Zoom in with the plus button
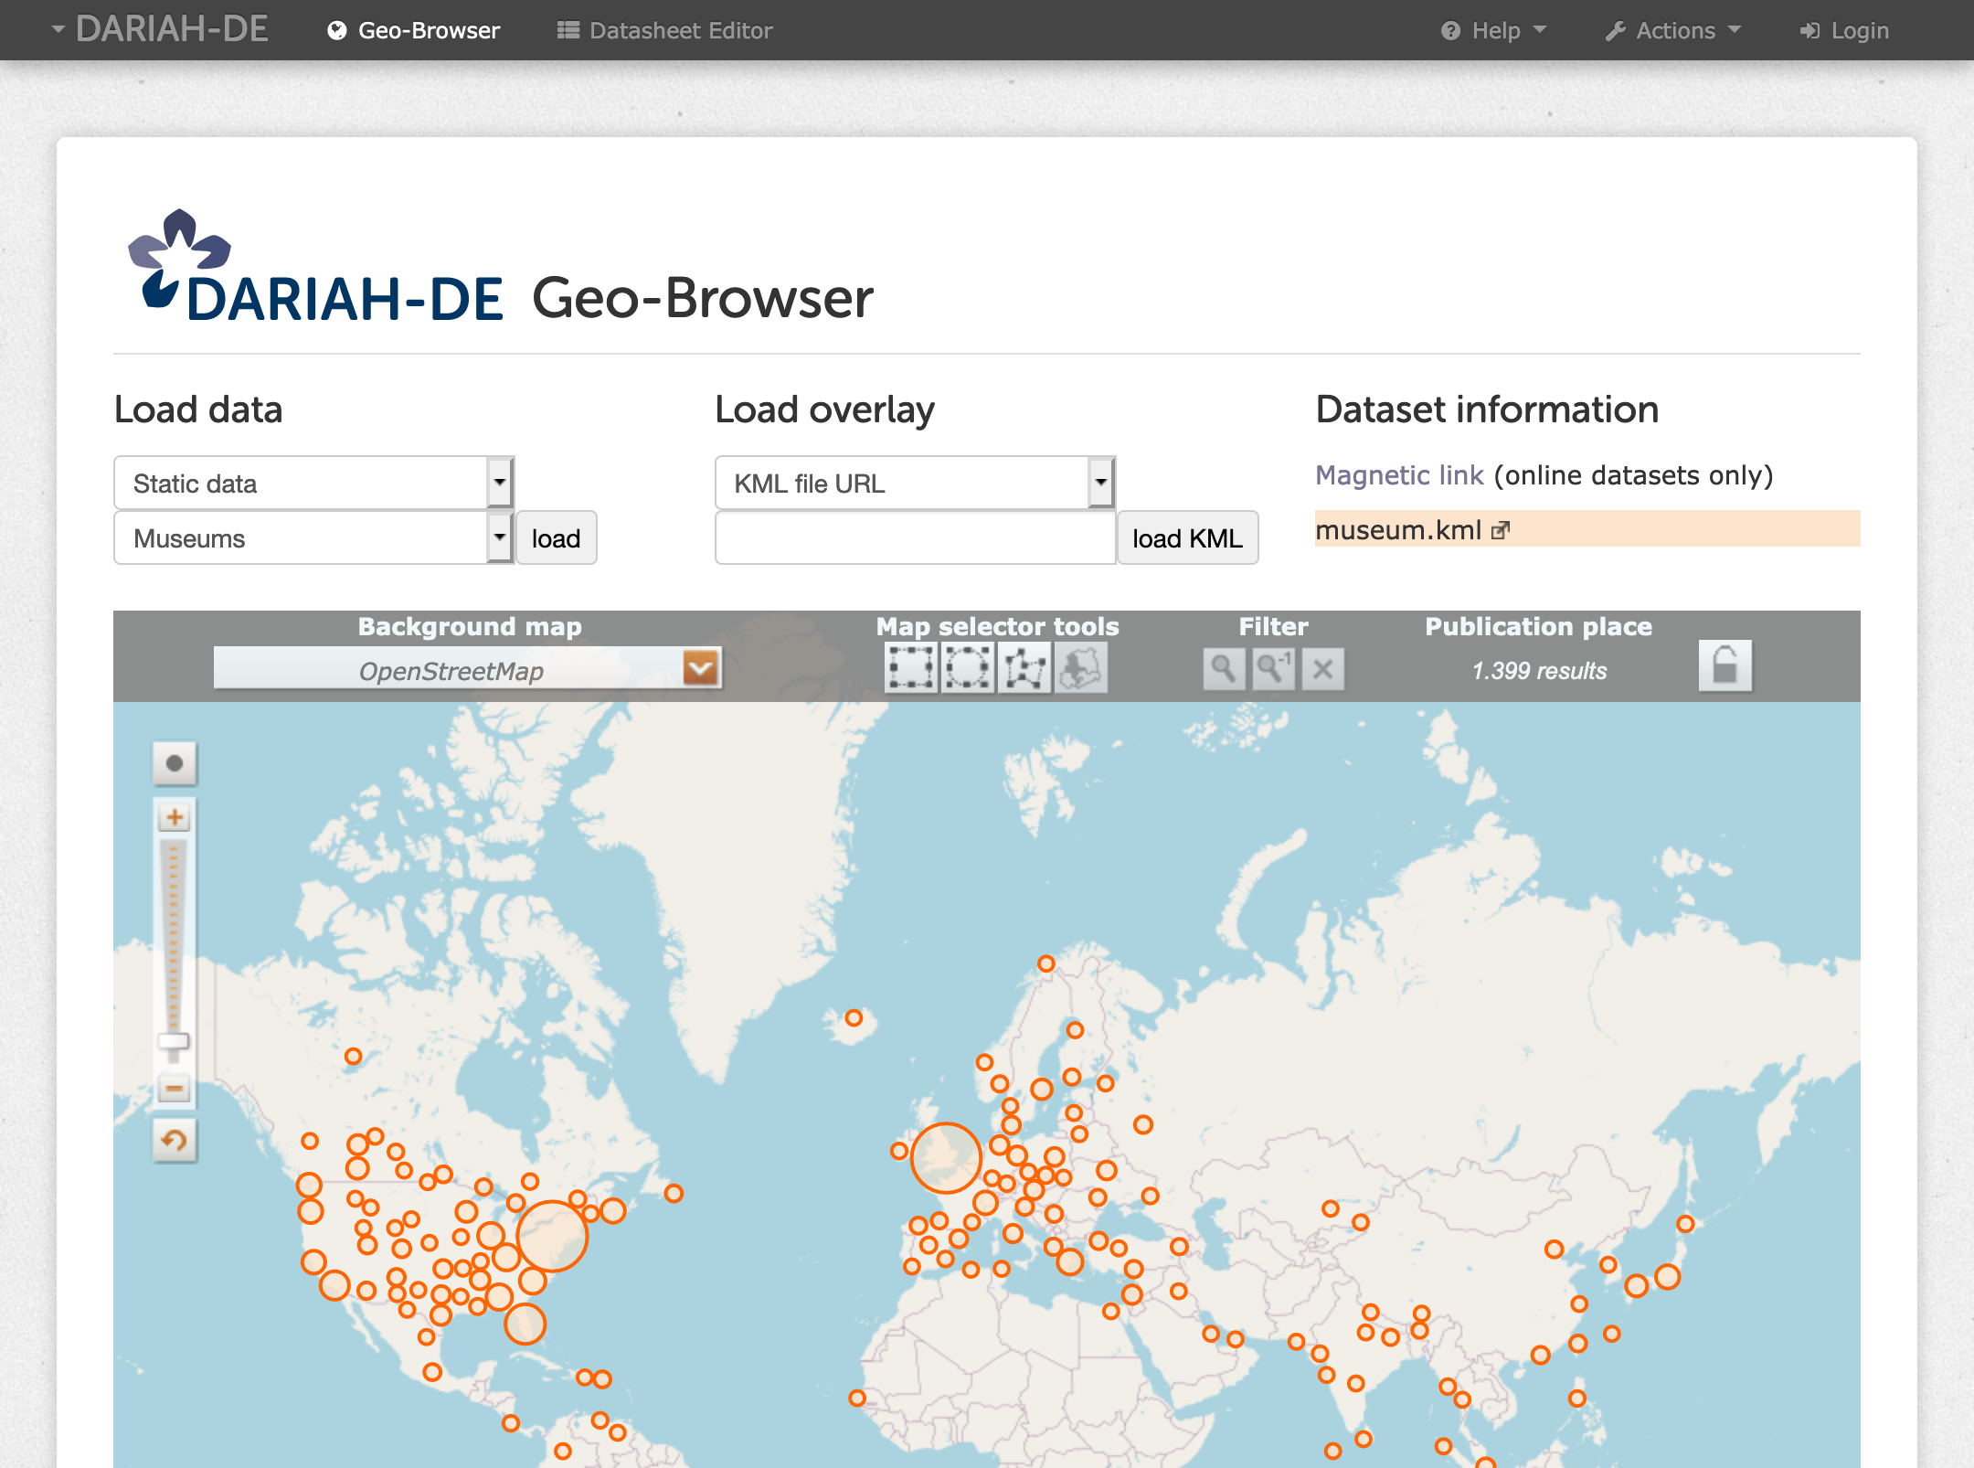 click(175, 817)
